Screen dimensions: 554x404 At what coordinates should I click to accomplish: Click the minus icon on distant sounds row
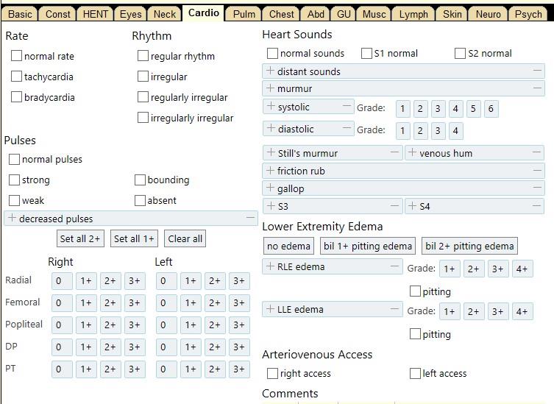pos(537,71)
